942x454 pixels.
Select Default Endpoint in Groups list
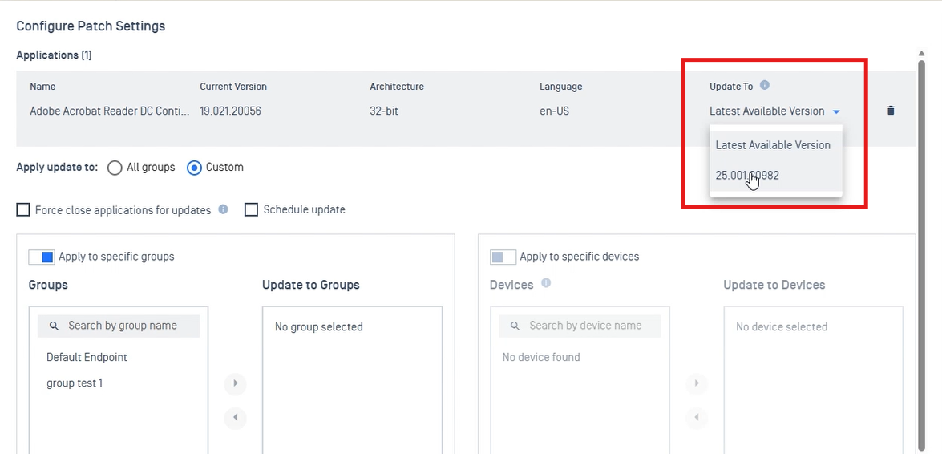coord(87,357)
